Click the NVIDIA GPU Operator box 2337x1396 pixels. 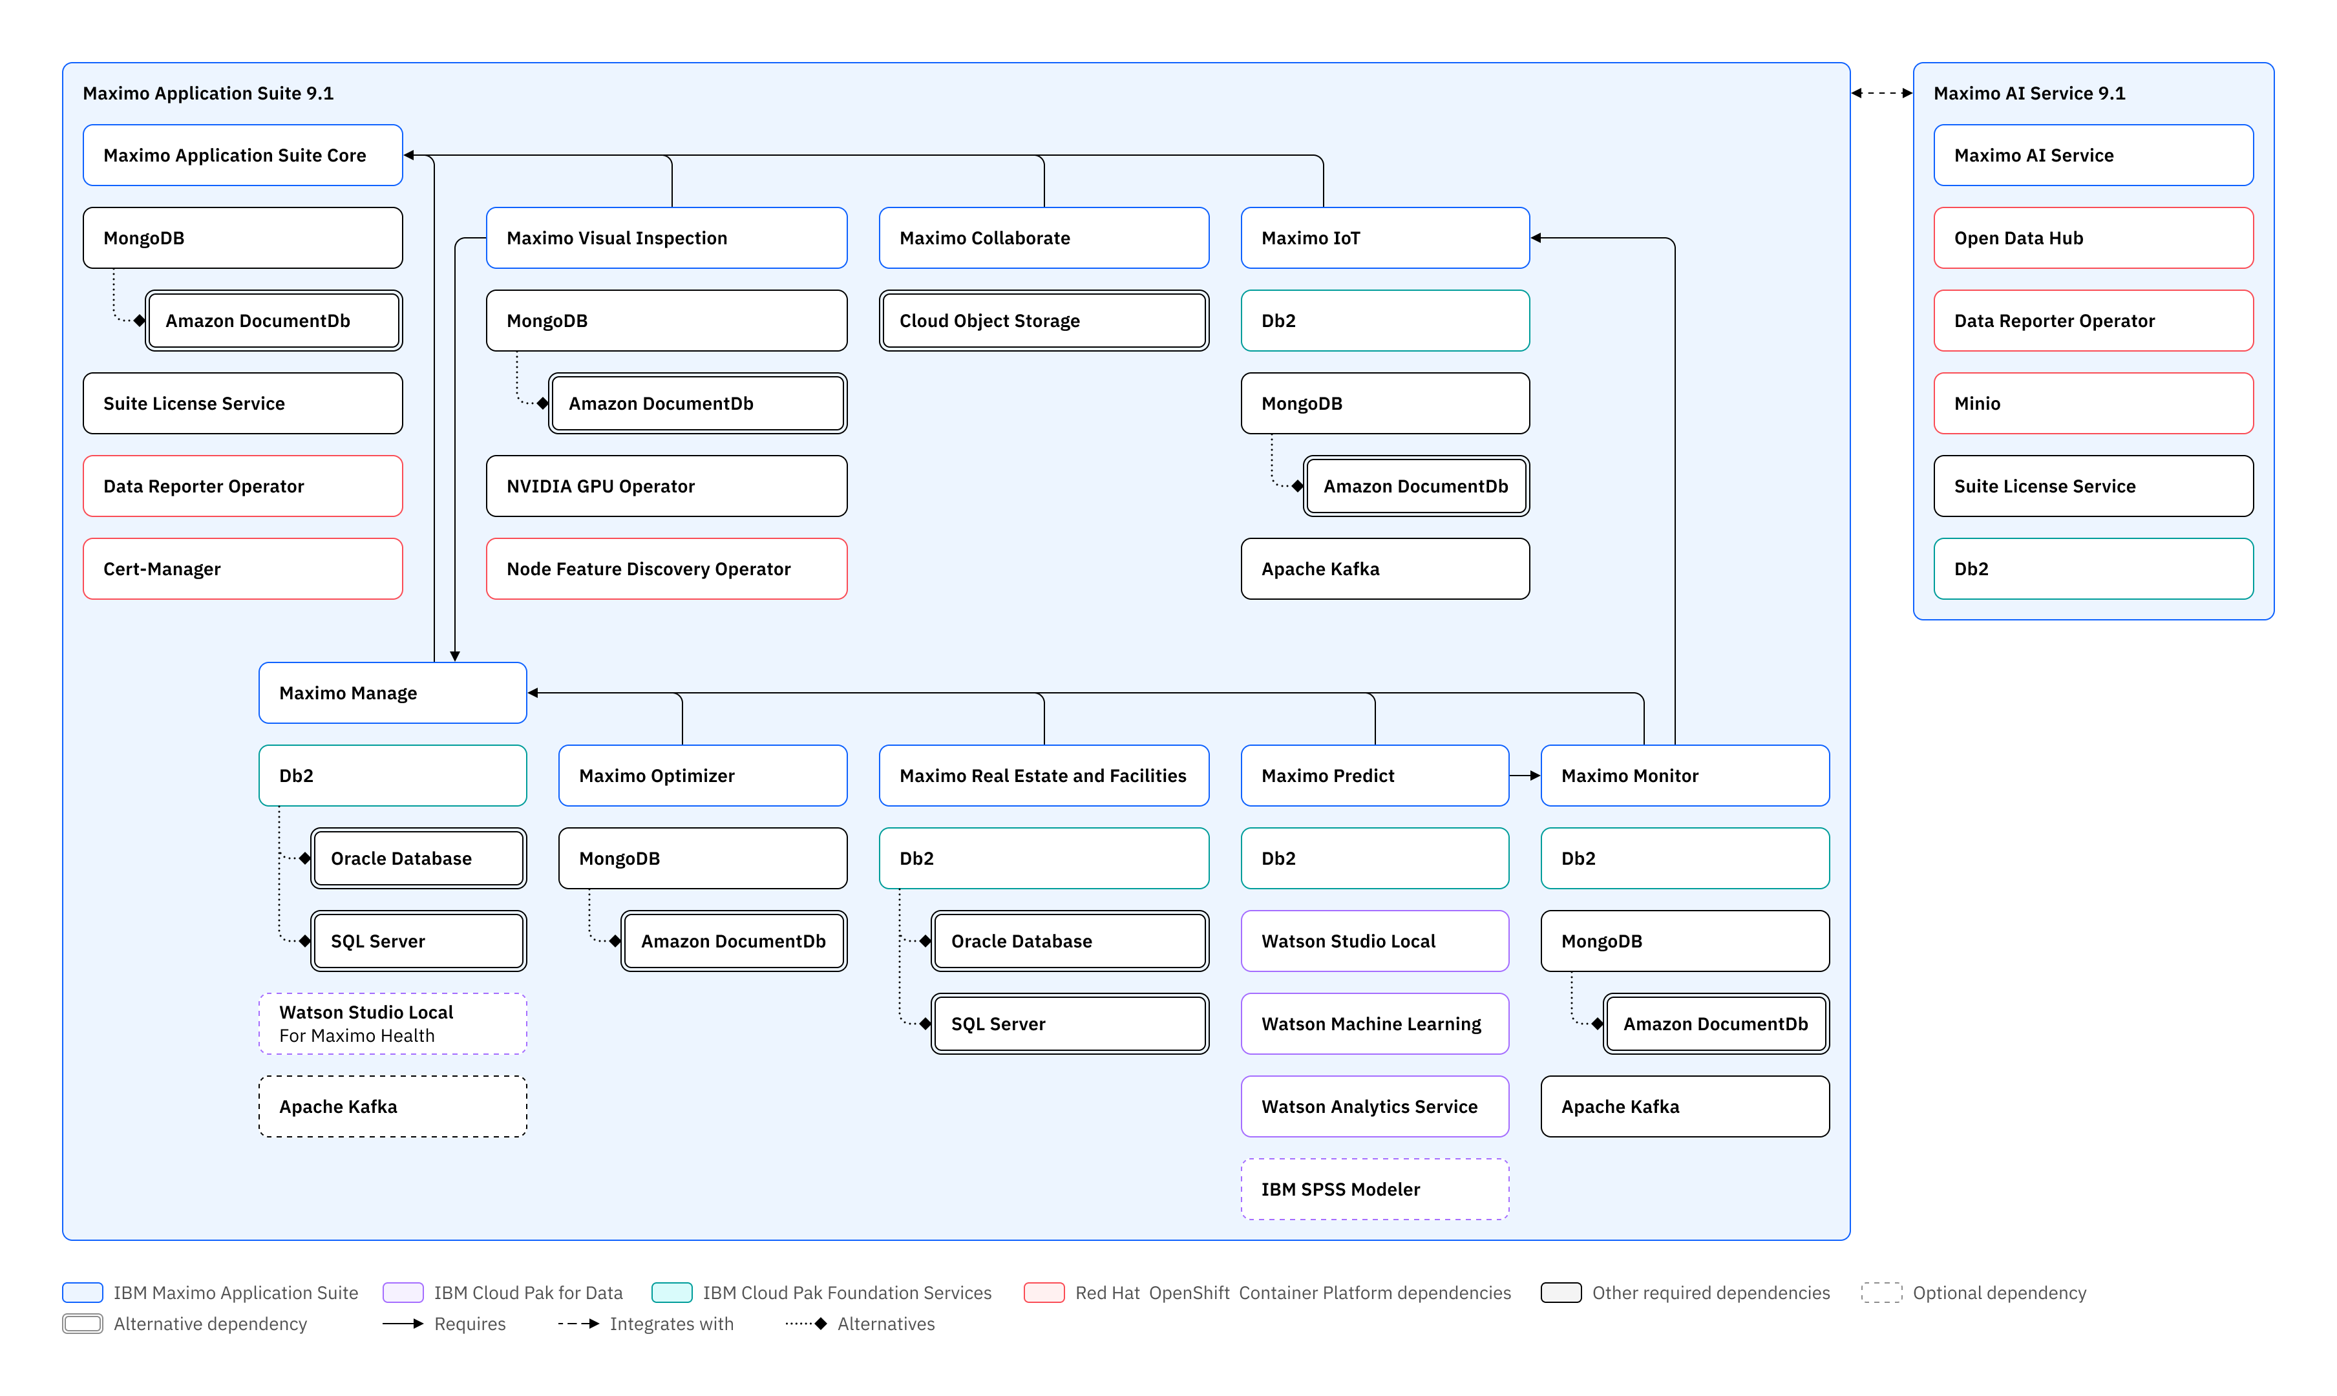[x=666, y=487]
